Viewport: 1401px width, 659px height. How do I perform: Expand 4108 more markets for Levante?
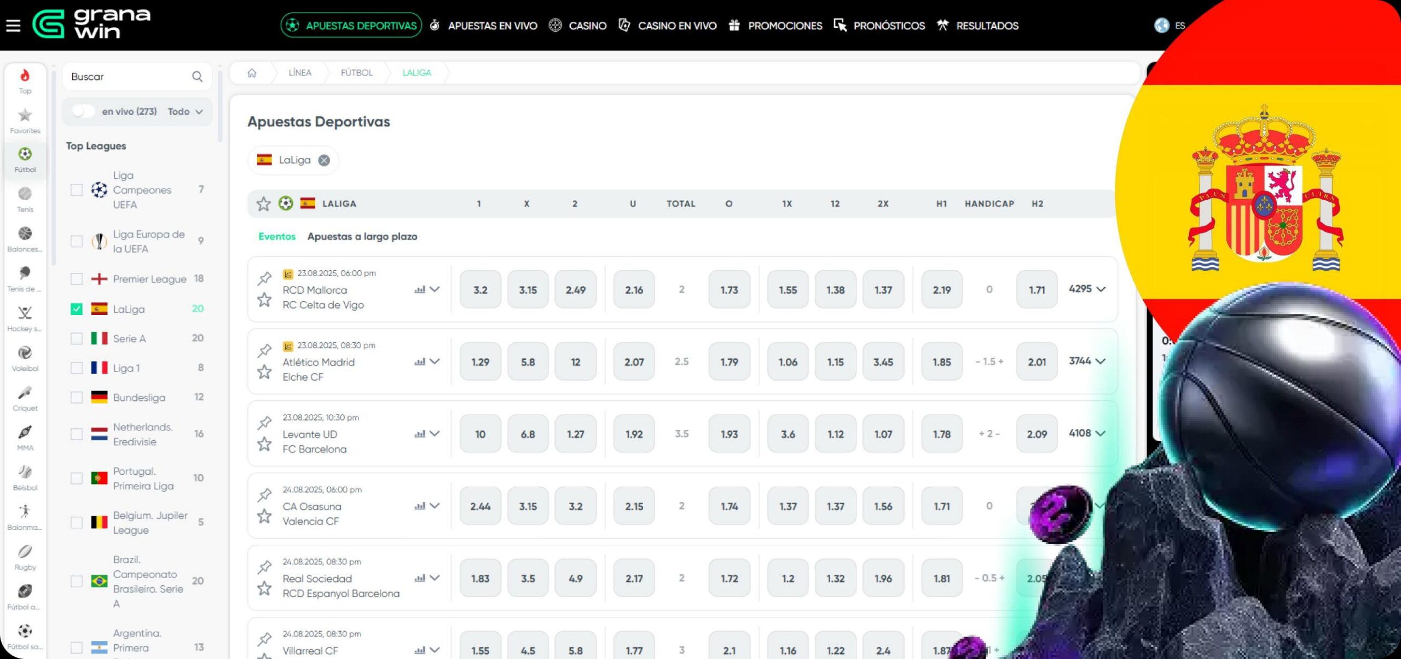pos(1087,433)
